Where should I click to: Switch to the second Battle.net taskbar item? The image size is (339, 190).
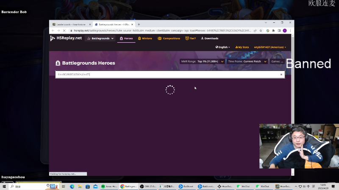tap(206, 186)
